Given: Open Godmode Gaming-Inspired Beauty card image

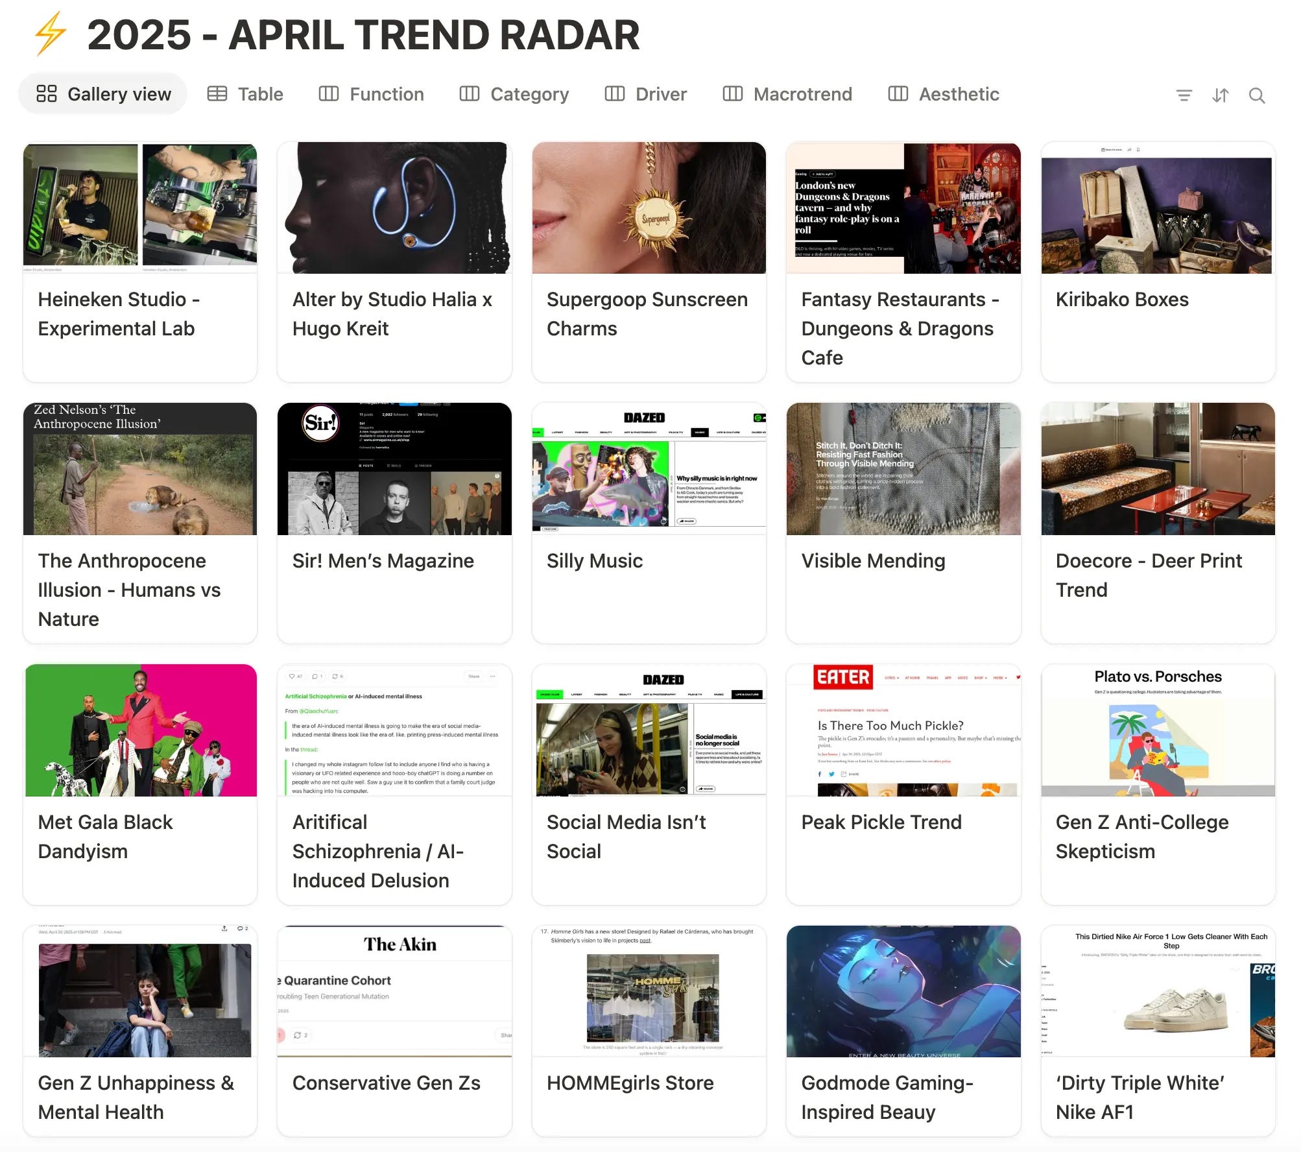Looking at the screenshot, I should 903,990.
